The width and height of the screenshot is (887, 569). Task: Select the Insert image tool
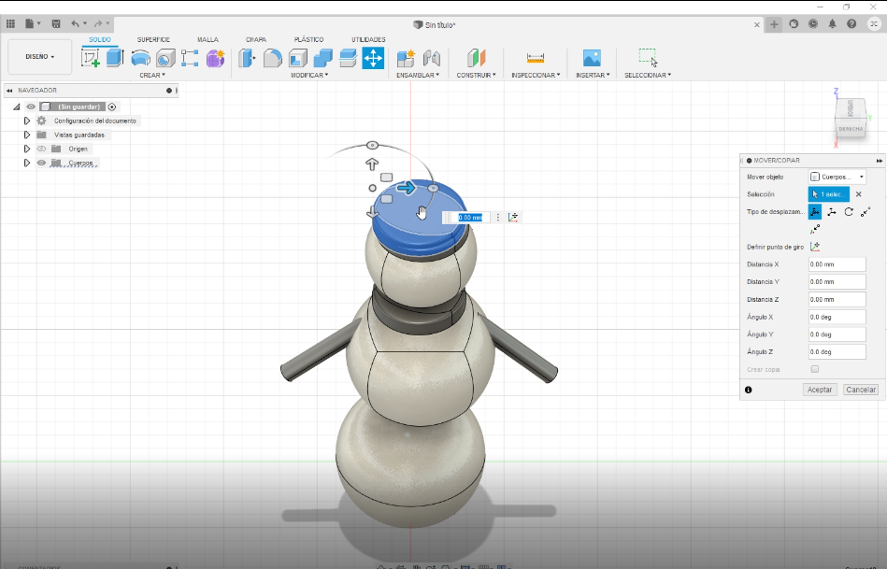pos(592,58)
